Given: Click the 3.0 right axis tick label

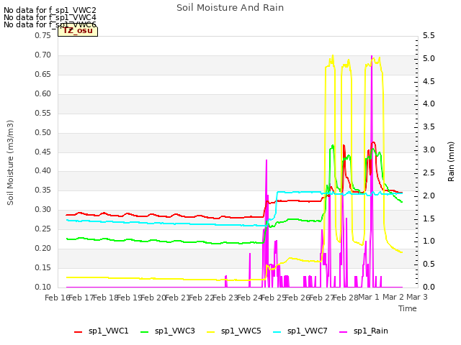Looking at the screenshot, I should [429, 150].
